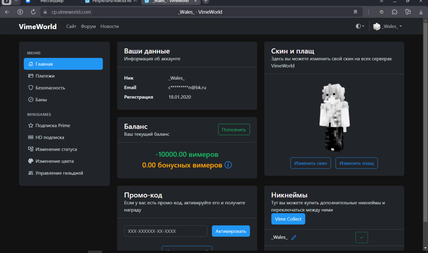Click the _Wales_ nick value in Ваши данные
428x253 pixels.
(177, 78)
